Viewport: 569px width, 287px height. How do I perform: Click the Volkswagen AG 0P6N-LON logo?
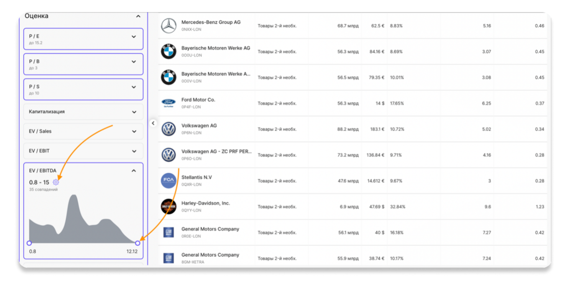click(169, 129)
